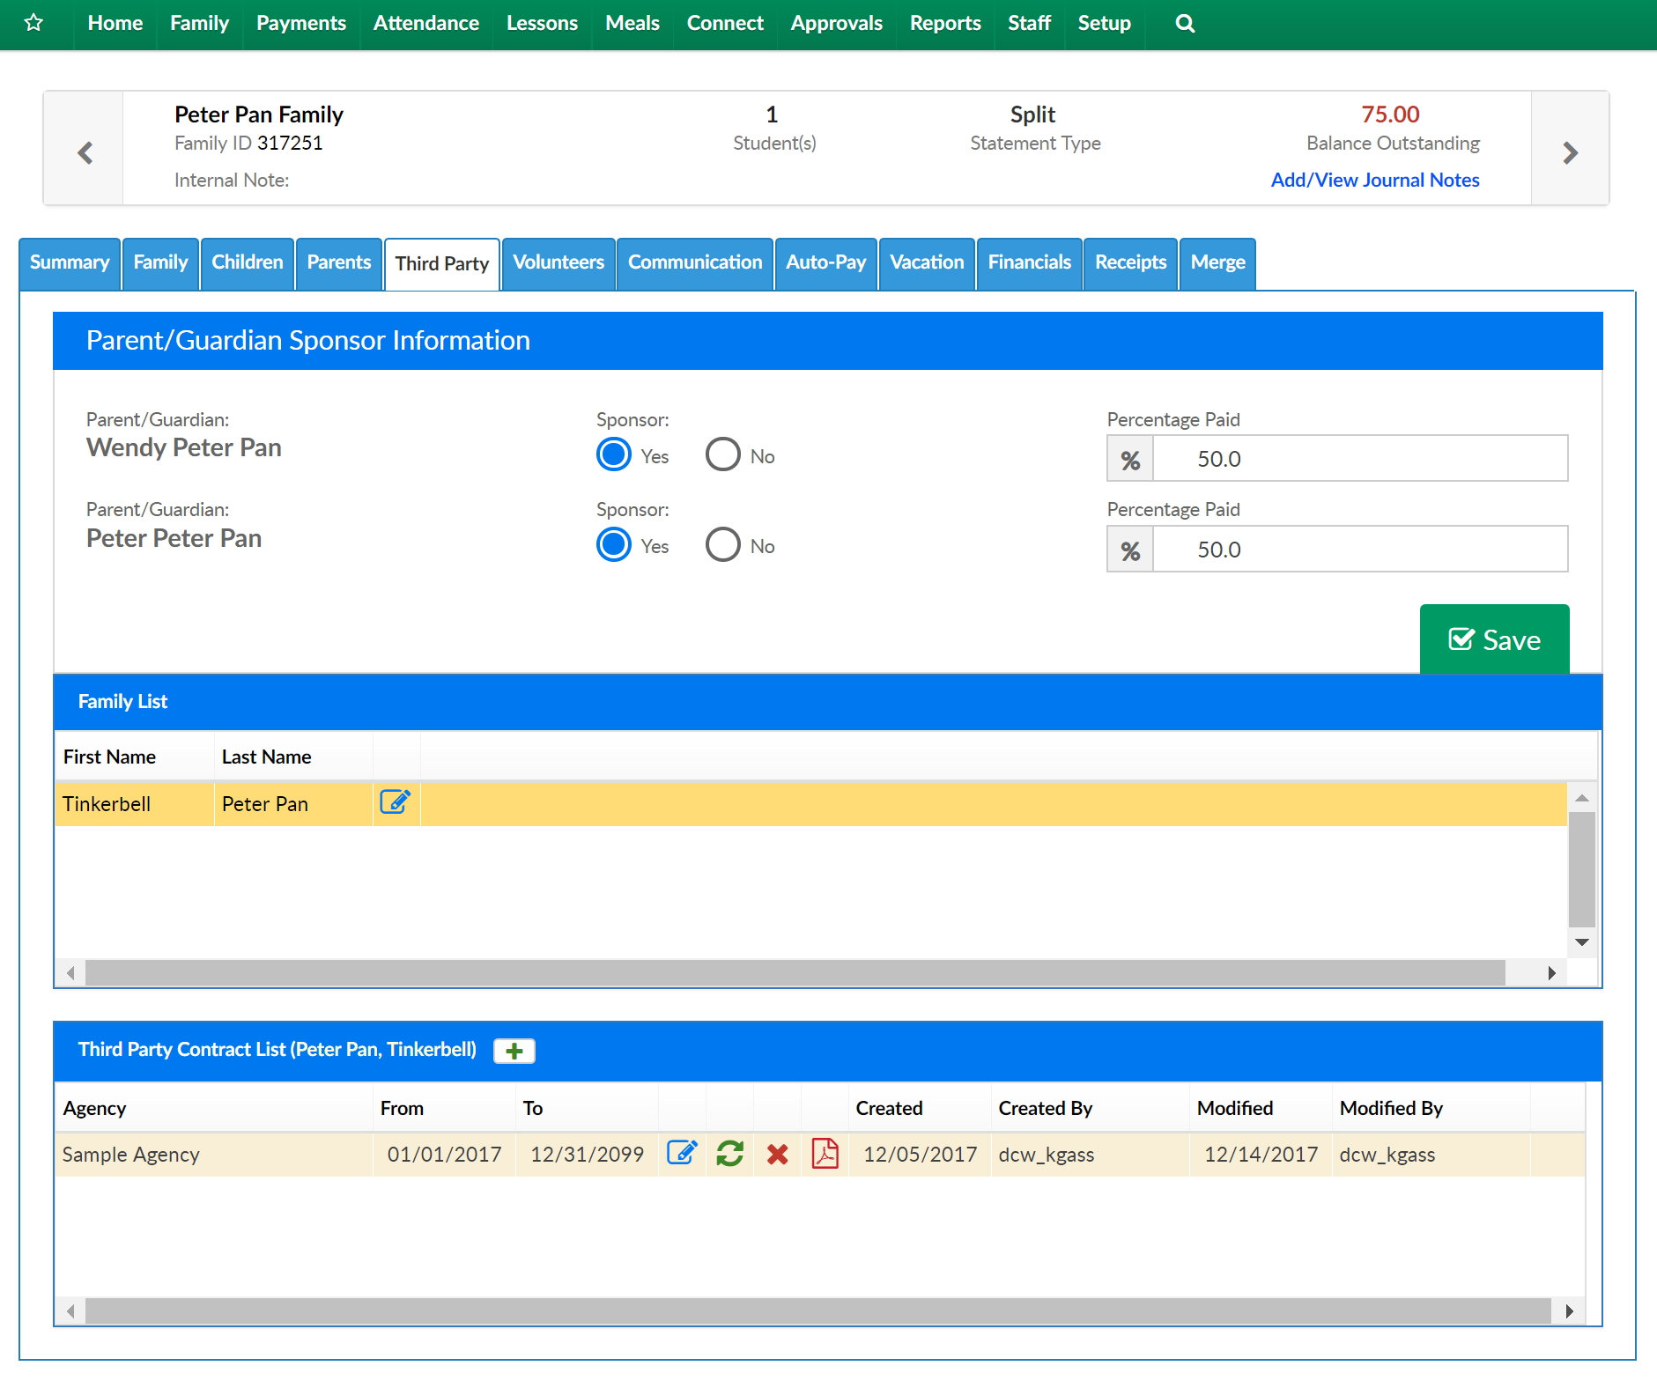
Task: Open the search magnifier icon
Action: pos(1185,24)
